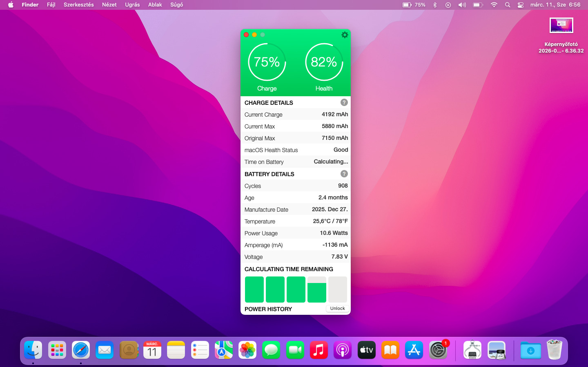The height and width of the screenshot is (367, 588).
Task: Open the Ablak menu
Action: point(155,5)
